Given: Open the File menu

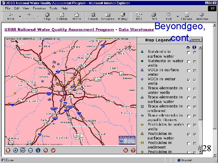Looking at the screenshot, I should [8, 8].
